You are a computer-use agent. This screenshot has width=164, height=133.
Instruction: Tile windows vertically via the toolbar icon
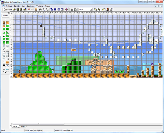tap(58, 9)
